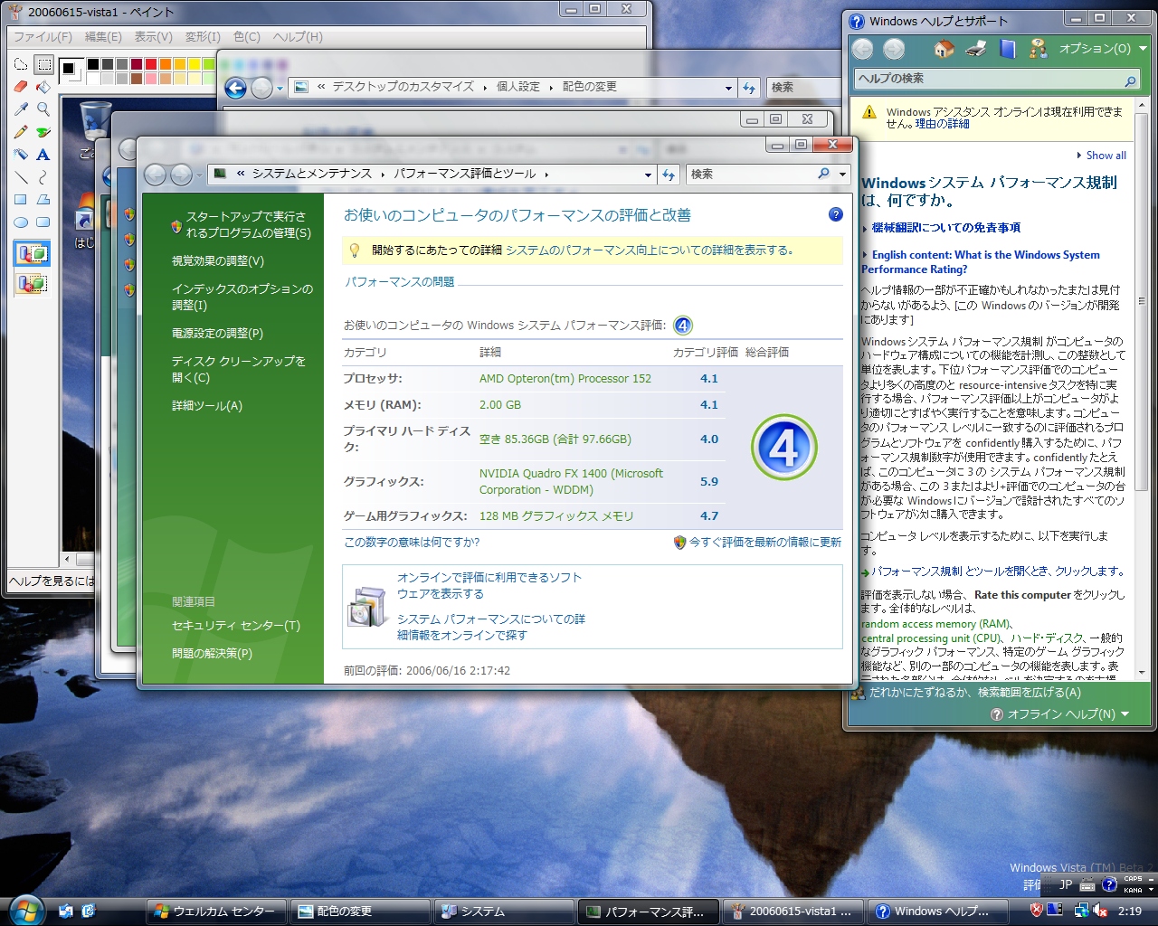Select the rectangular Select tool in Paint
1158x926 pixels.
click(x=43, y=64)
